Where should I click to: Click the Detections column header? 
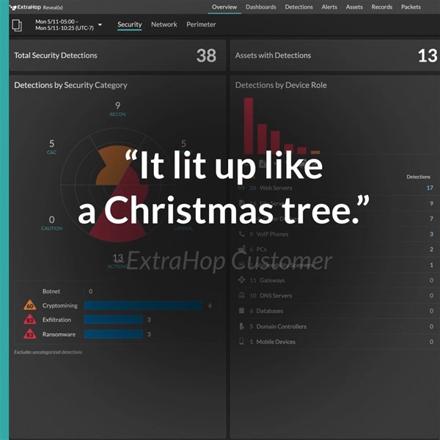[x=418, y=177]
